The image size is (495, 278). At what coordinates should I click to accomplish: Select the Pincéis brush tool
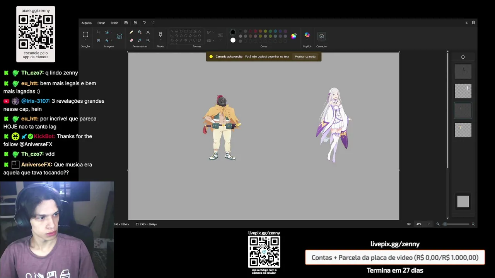160,34
